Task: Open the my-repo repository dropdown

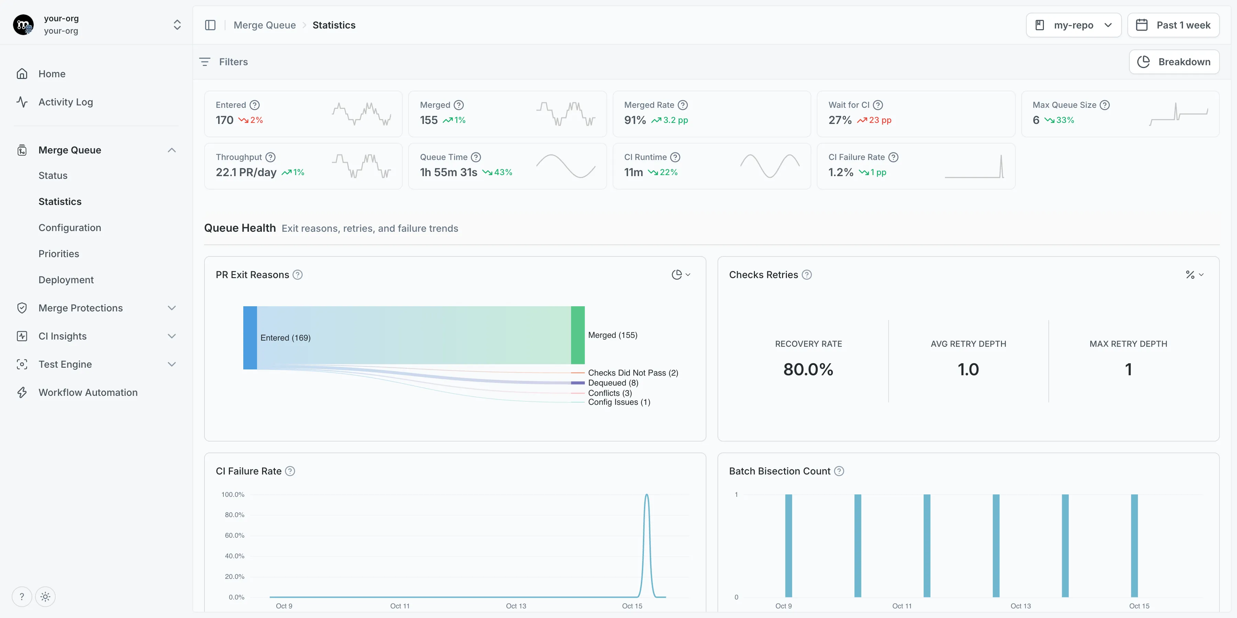Action: [1073, 25]
